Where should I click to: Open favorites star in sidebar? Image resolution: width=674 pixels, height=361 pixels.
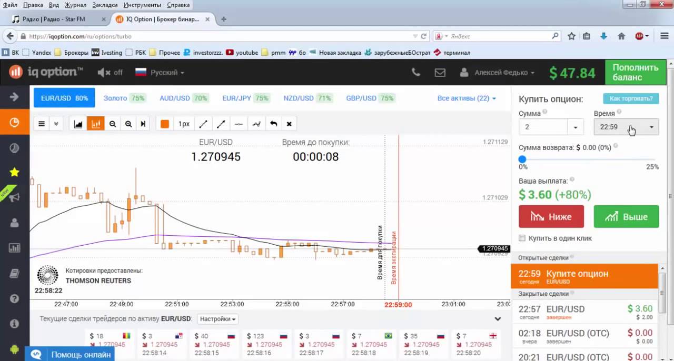14,172
